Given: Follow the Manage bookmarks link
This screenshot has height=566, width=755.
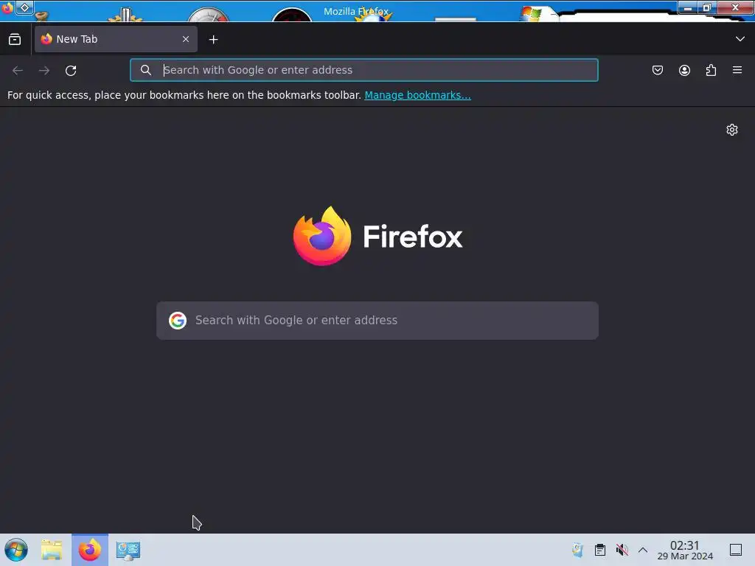Looking at the screenshot, I should (x=417, y=95).
